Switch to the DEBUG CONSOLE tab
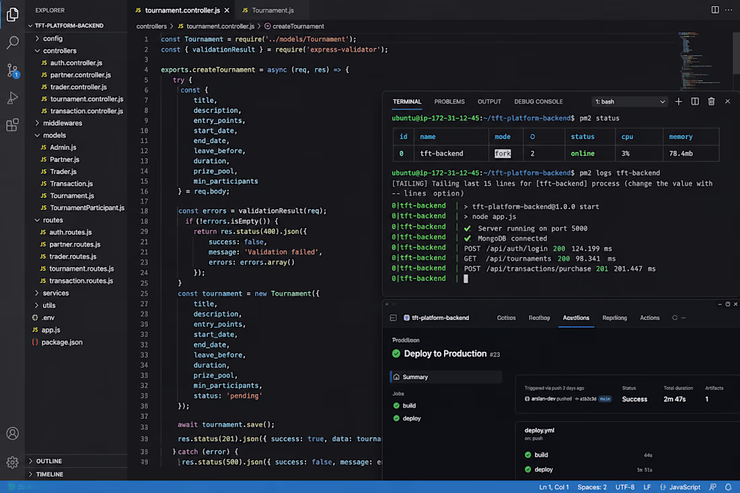This screenshot has height=493, width=740. 538,102
